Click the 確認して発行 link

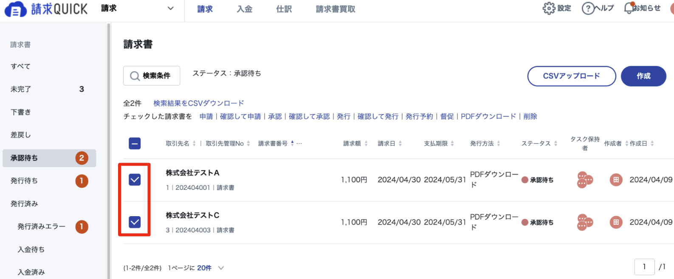[x=378, y=116]
